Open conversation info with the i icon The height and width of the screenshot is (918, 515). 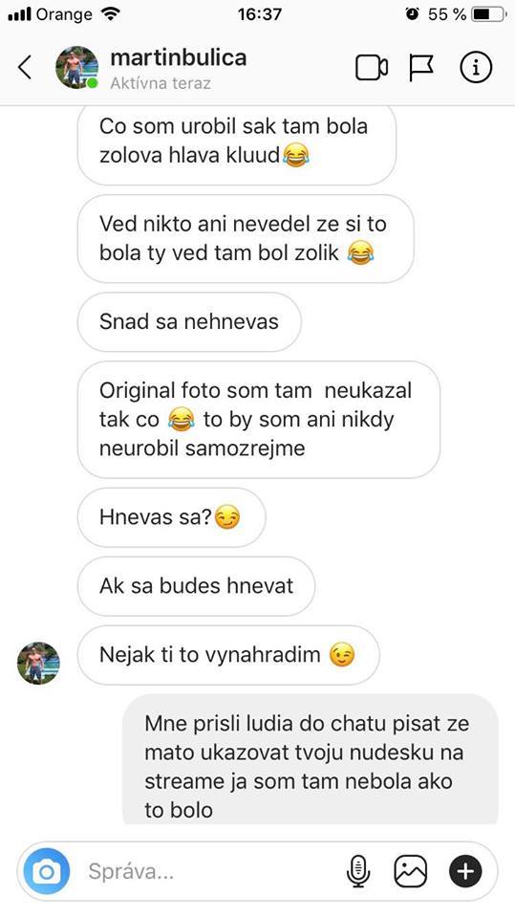[x=475, y=68]
